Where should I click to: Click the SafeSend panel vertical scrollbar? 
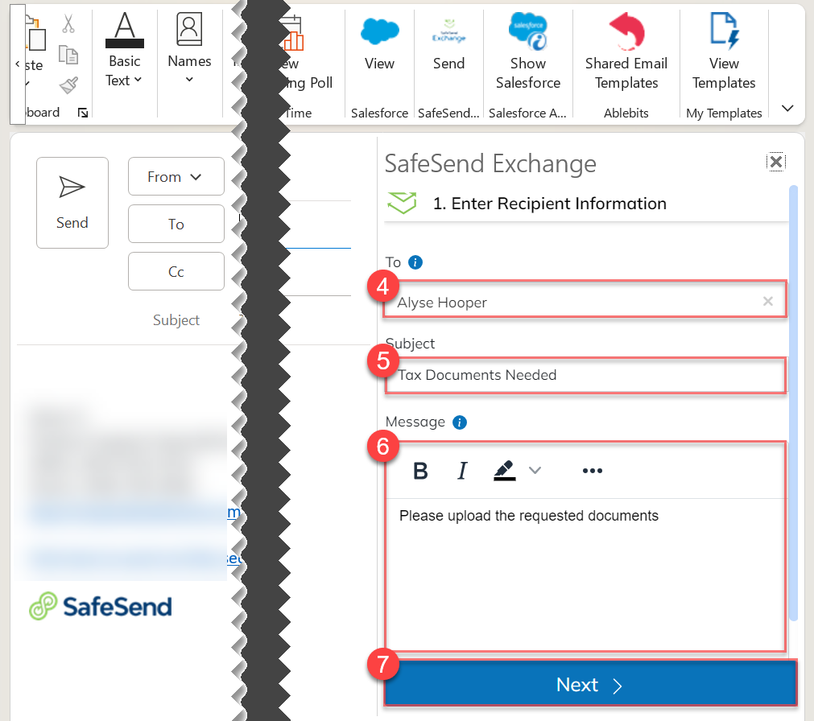[793, 402]
